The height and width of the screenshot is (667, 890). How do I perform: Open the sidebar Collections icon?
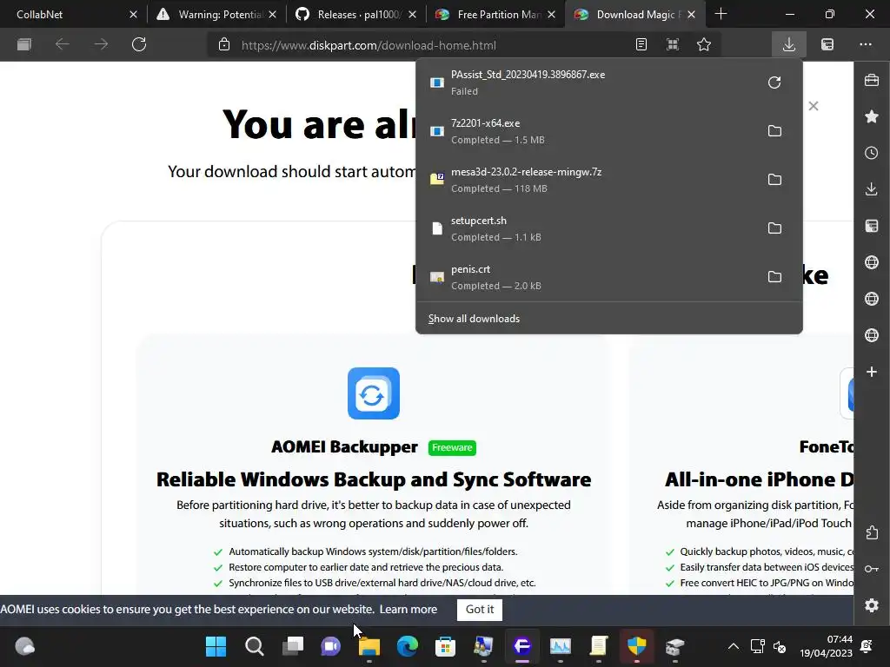pyautogui.click(x=872, y=226)
